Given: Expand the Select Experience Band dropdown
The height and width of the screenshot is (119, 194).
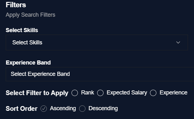Looking at the screenshot, I should [100, 74].
